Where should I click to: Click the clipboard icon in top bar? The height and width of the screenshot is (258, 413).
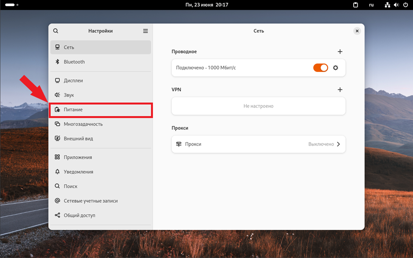tap(356, 5)
